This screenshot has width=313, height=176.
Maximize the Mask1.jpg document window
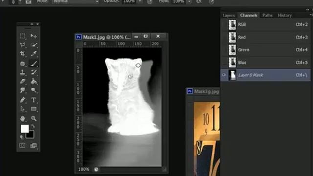pyautogui.click(x=146, y=36)
